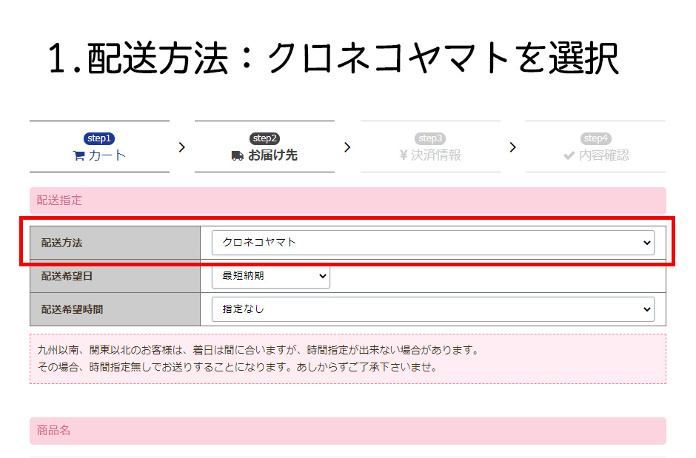Select step4 内容確認 tab
Viewport: 696px width, 458px height.
[x=596, y=147]
